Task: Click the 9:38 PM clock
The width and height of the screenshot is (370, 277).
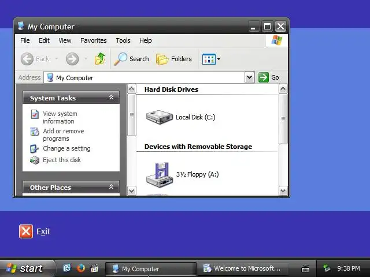Action: coord(349,268)
